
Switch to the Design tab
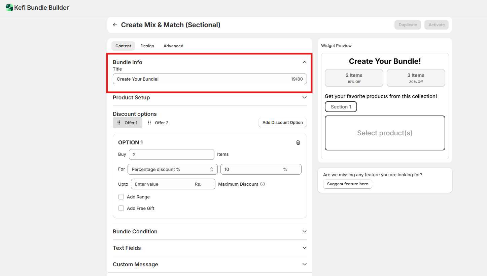click(147, 46)
